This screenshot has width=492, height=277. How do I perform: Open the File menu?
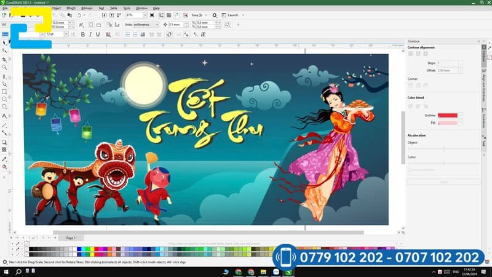pyautogui.click(x=5, y=8)
